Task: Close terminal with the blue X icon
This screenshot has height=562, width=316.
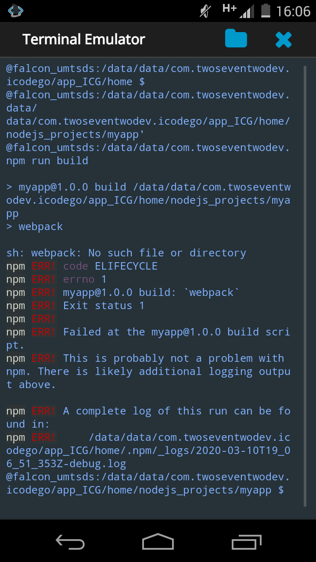Action: click(284, 40)
